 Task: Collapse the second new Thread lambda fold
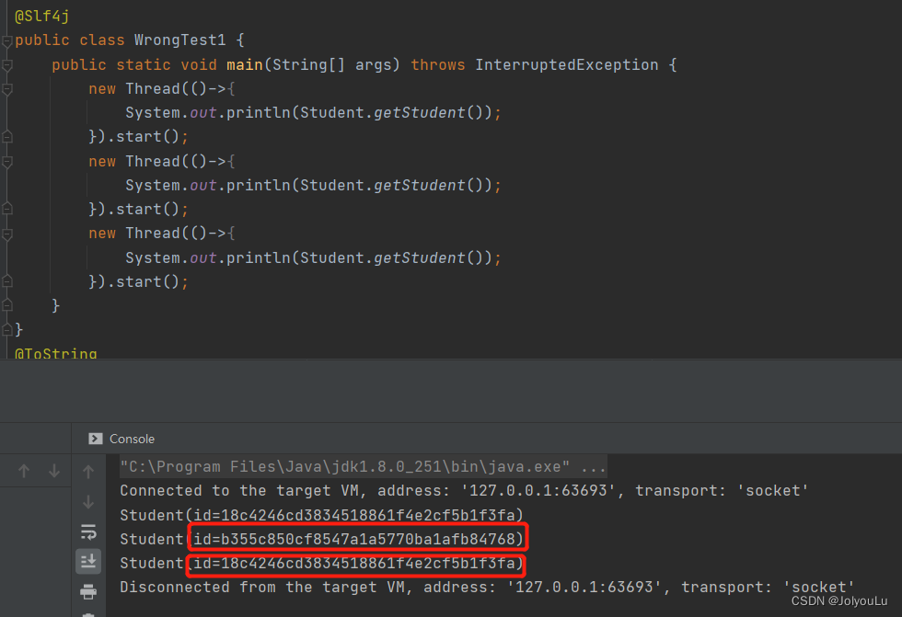7,162
